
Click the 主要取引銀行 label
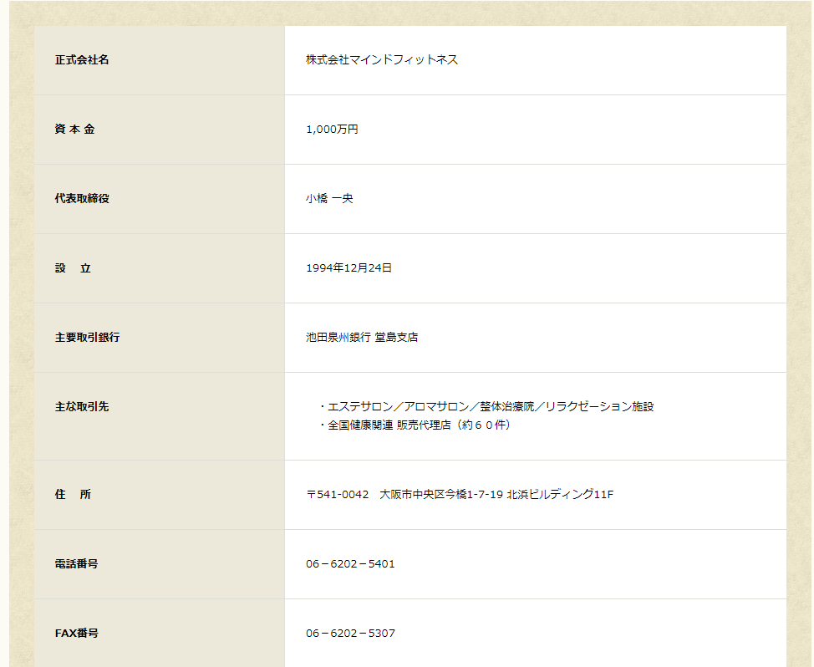[87, 338]
